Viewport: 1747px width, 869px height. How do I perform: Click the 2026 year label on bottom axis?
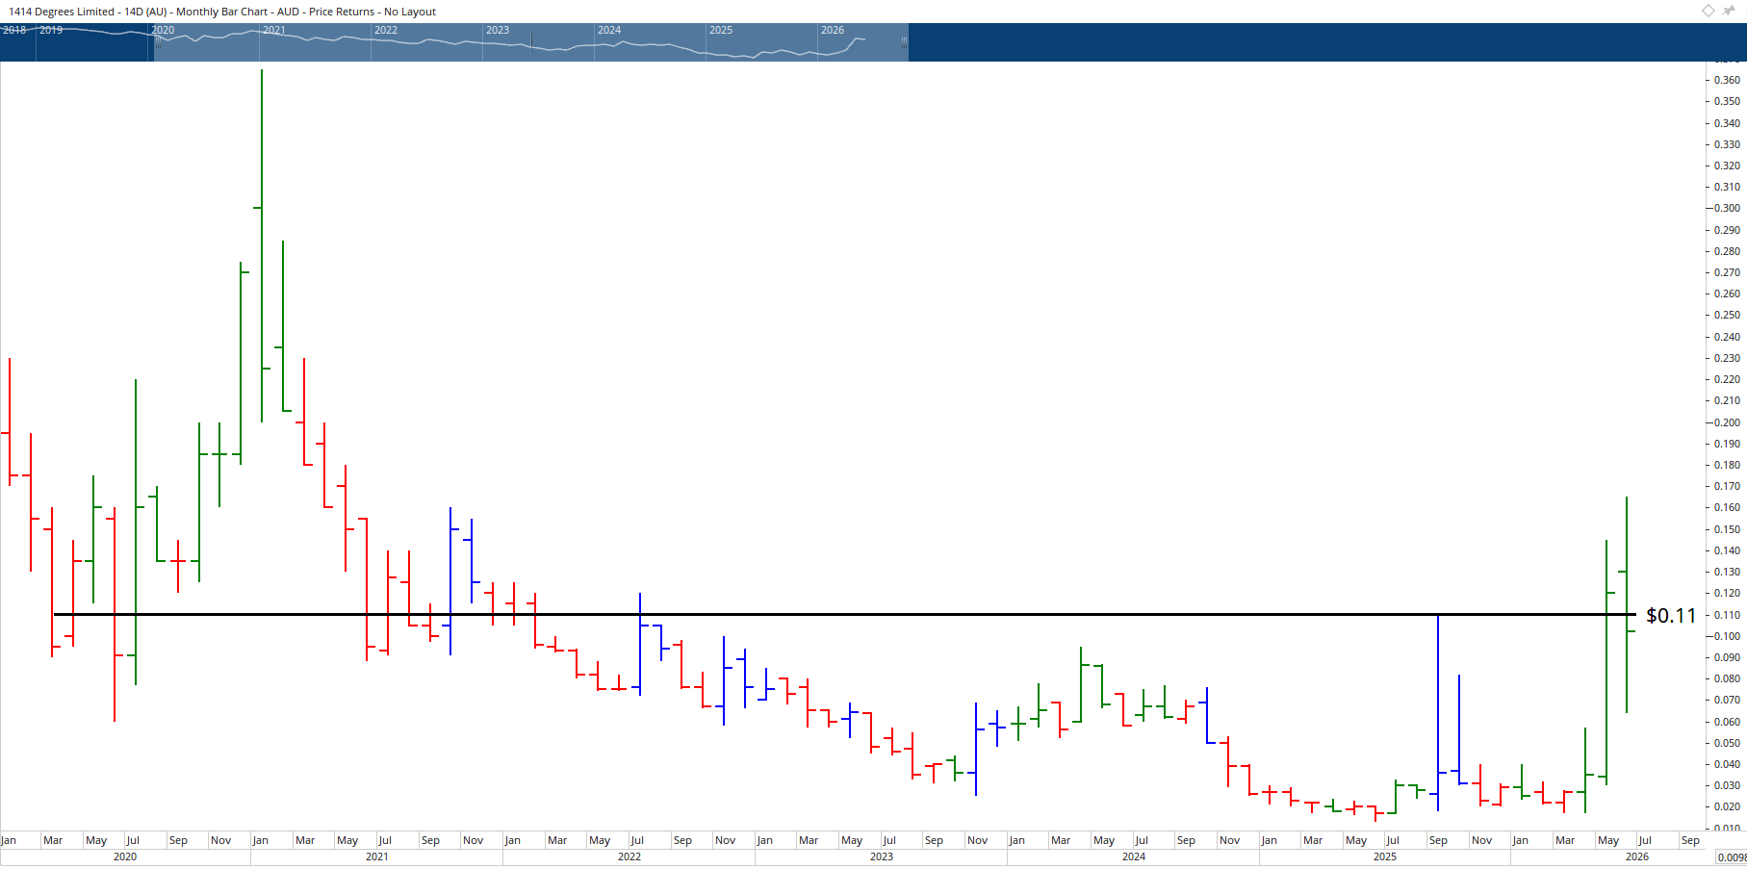coord(1637,856)
